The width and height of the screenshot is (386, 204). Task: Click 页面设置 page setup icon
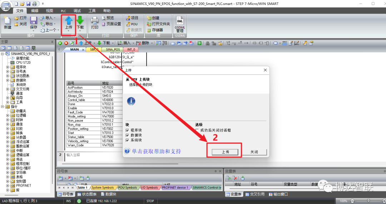coord(104,24)
